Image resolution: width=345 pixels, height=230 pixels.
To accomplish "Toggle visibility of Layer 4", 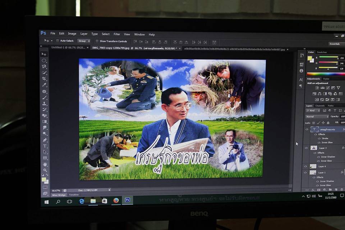I will [307, 166].
